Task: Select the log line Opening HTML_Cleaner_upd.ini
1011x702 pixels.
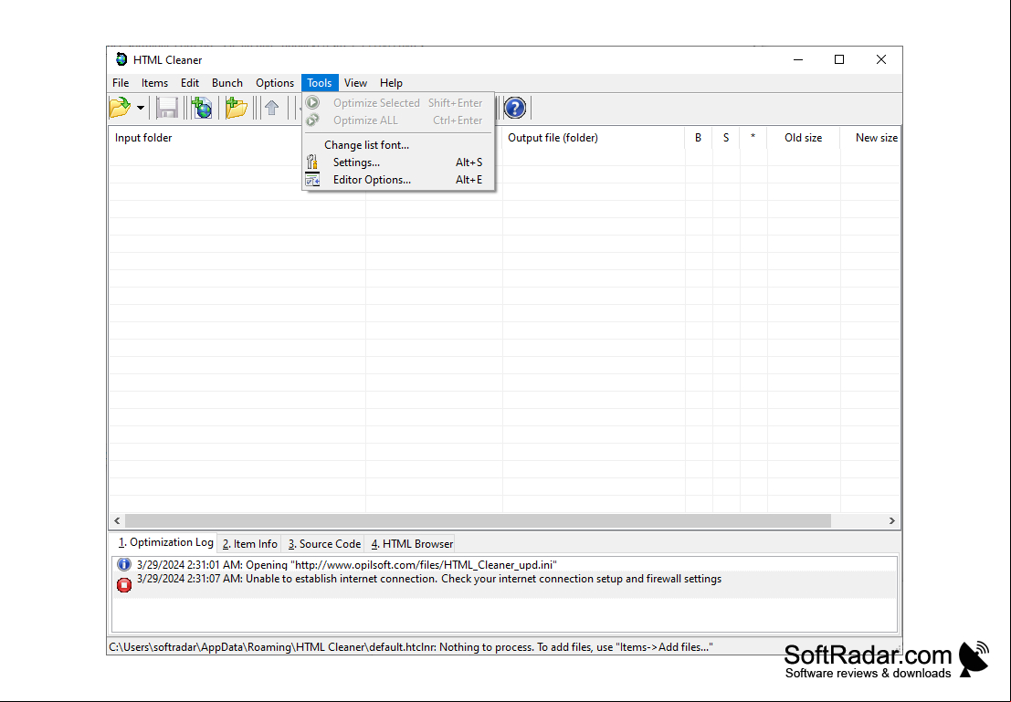Action: (x=505, y=565)
